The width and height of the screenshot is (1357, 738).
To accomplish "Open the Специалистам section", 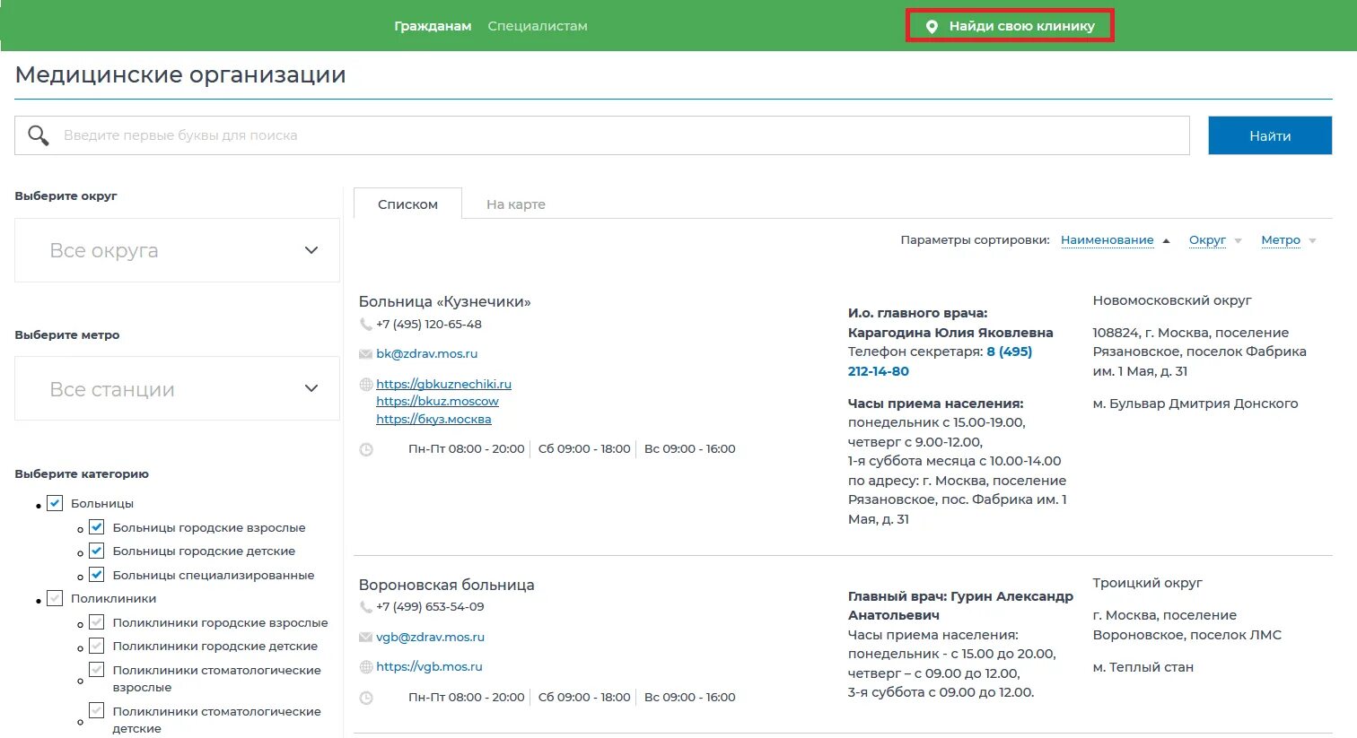I will 538,26.
